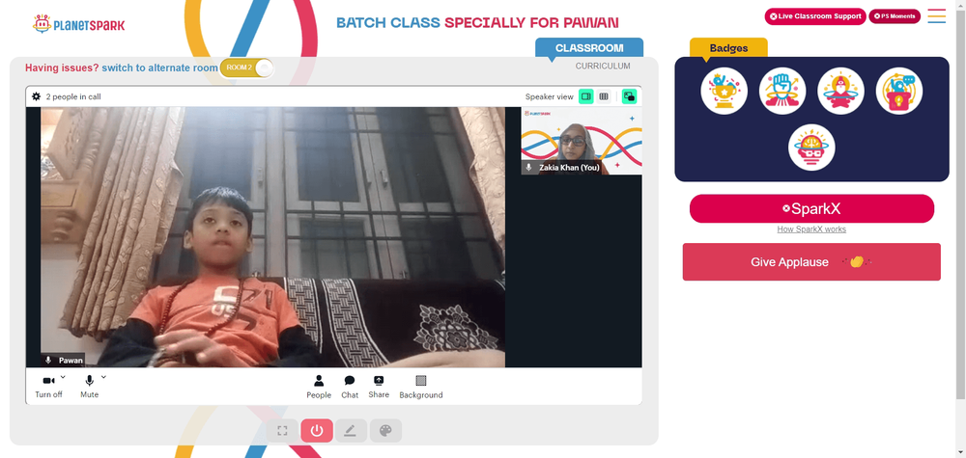Open the hamburger menu
The width and height of the screenshot is (966, 458).
point(936,16)
